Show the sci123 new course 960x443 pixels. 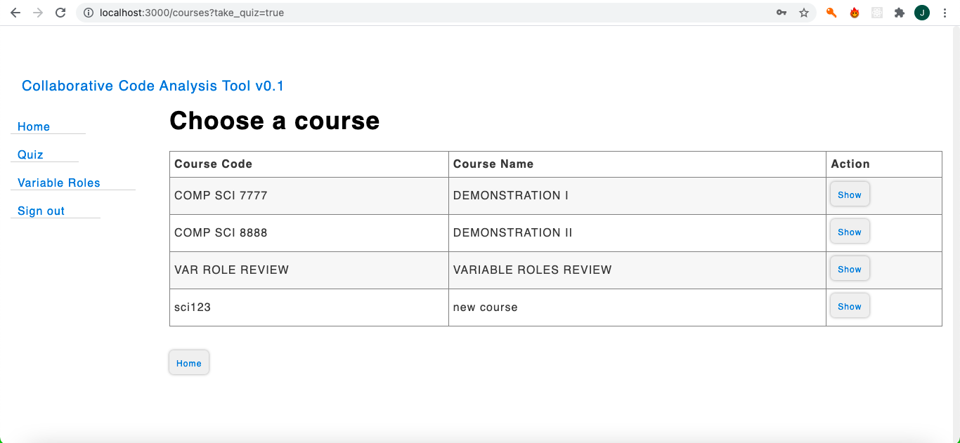850,305
